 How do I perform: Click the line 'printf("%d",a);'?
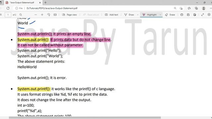[x=30, y=111]
